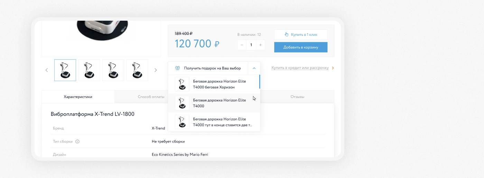Screen dimensions: 484x178
Task: Click Eco Kinetics Series by Mario Ferri
Action: pos(180,155)
